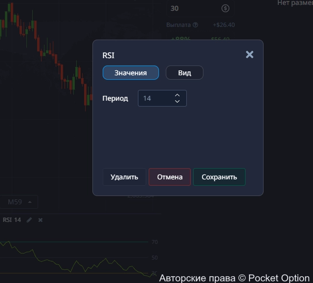Click Сохранить to save RSI settings

219,177
